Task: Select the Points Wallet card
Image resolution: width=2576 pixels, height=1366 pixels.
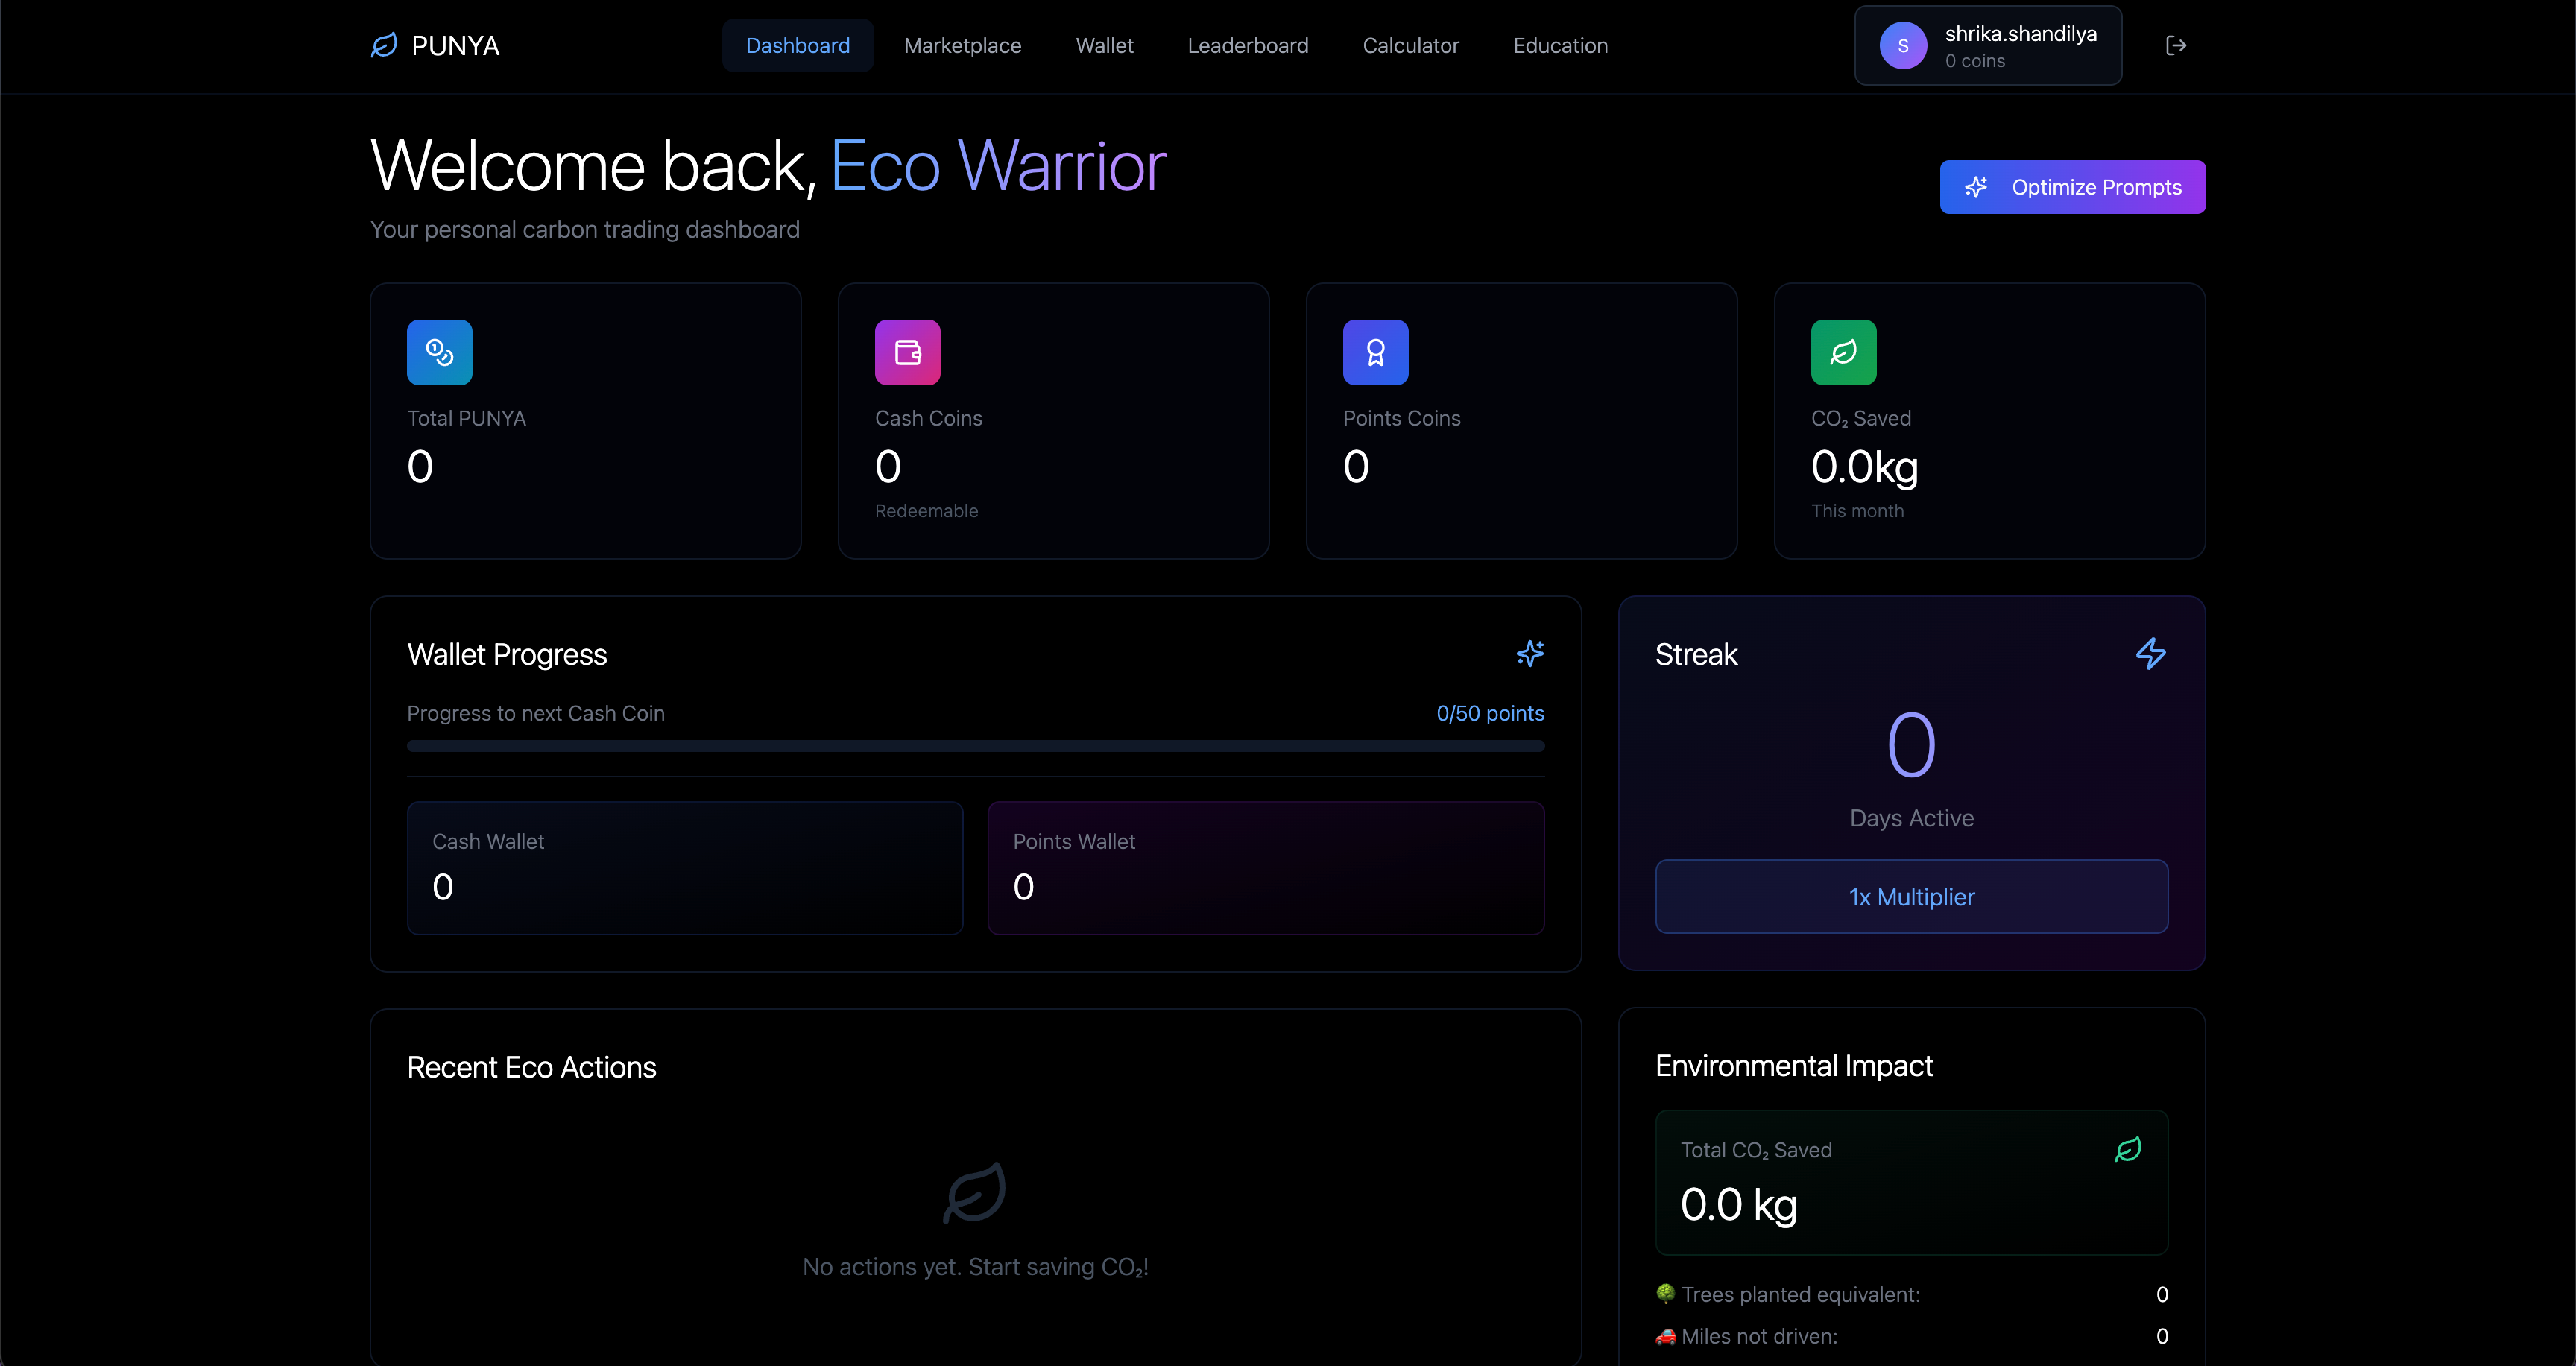Action: point(1265,867)
